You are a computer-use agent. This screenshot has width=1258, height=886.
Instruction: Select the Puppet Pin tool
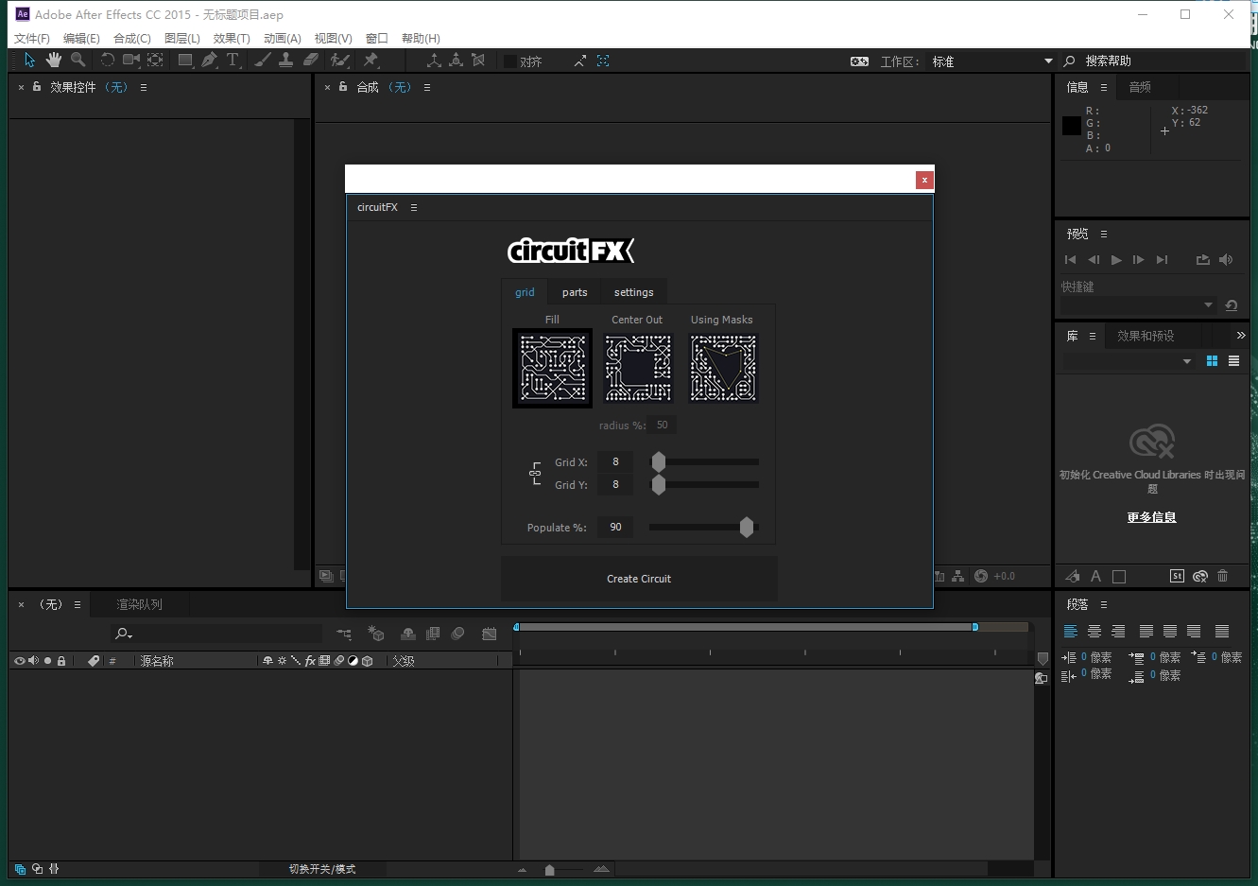click(371, 61)
